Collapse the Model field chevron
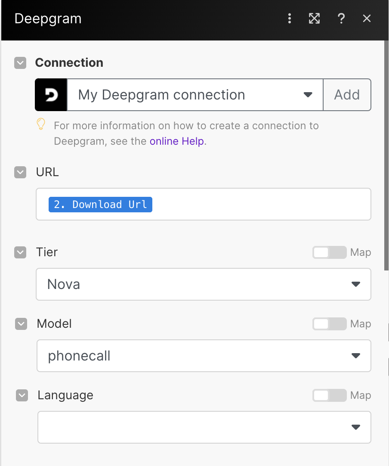 click(x=21, y=324)
